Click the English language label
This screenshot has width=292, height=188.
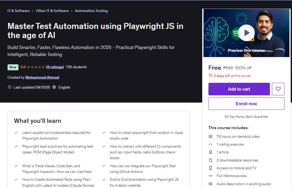64,87
